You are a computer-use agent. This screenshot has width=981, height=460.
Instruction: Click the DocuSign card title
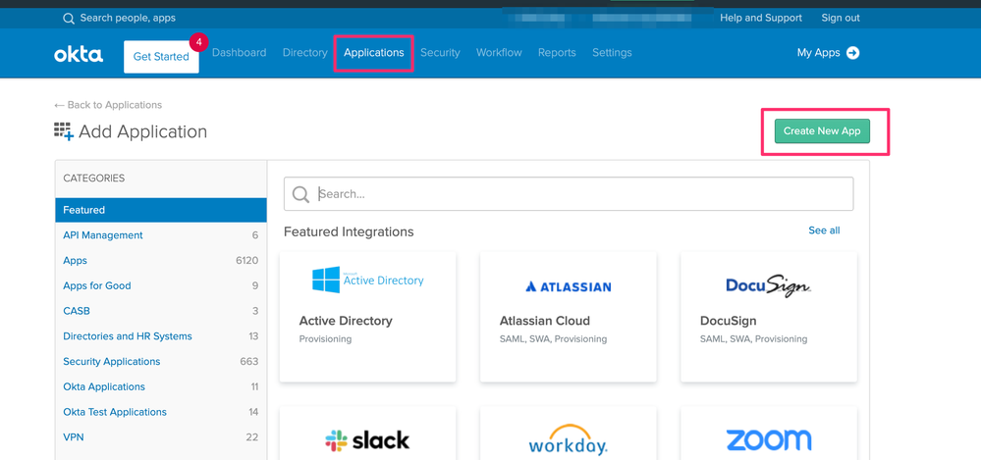tap(729, 321)
